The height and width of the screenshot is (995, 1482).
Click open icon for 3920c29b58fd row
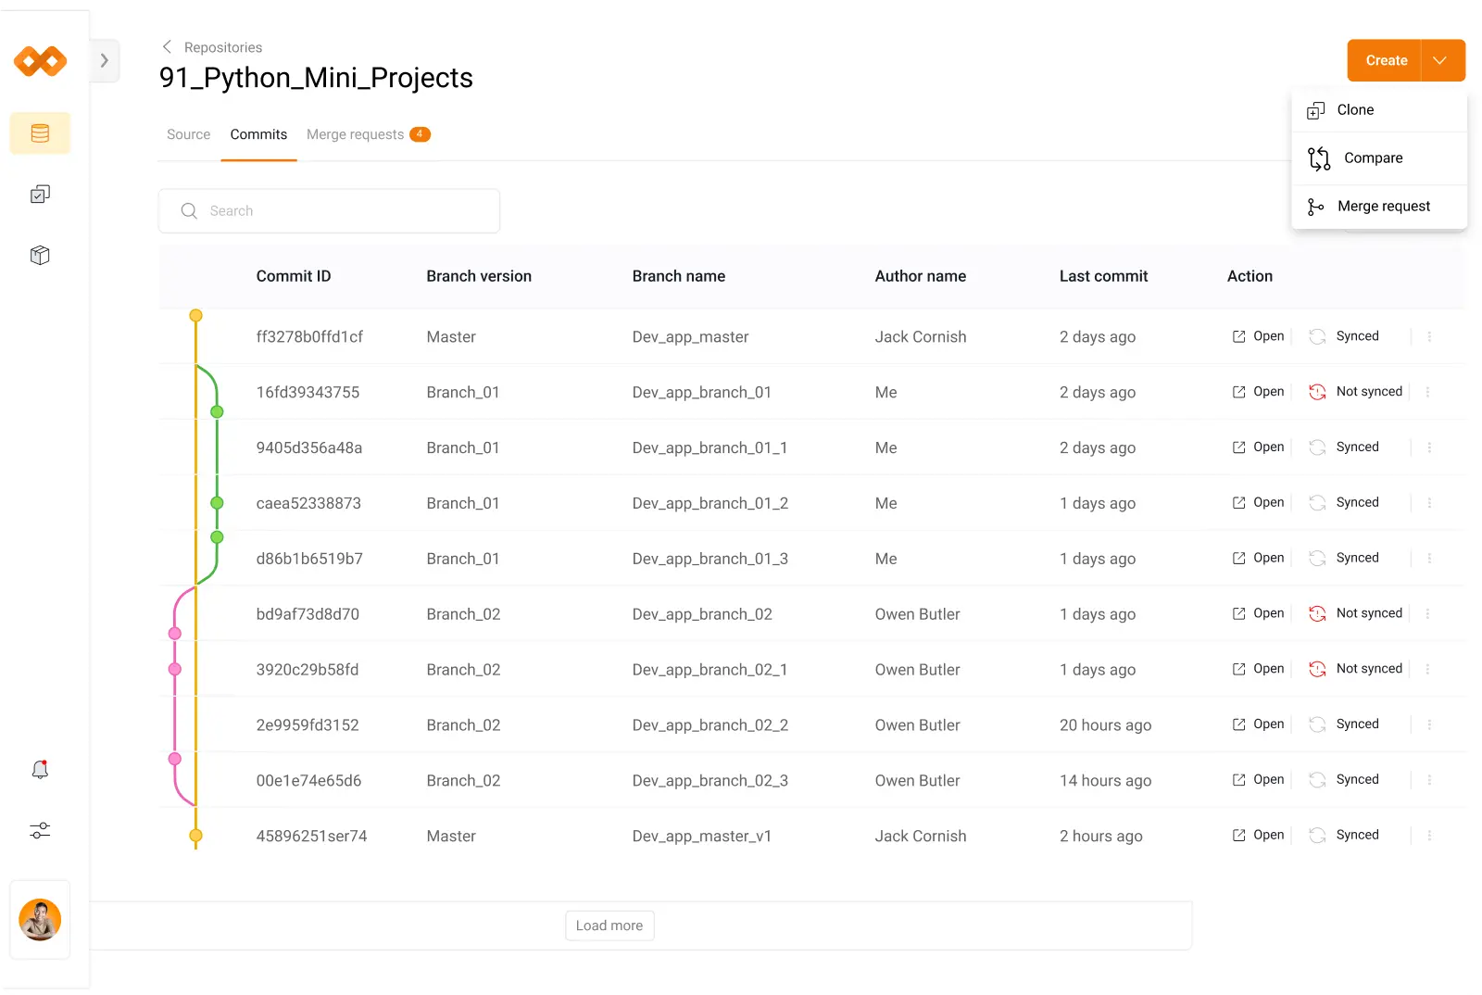[x=1238, y=669]
